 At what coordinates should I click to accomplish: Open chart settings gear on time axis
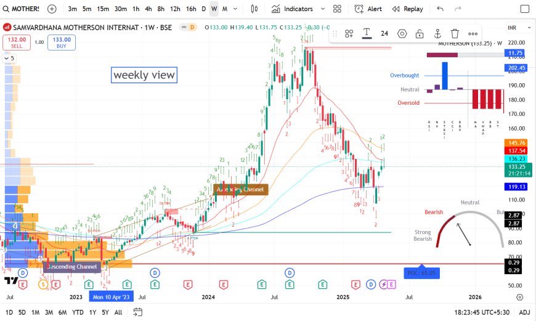[519, 297]
